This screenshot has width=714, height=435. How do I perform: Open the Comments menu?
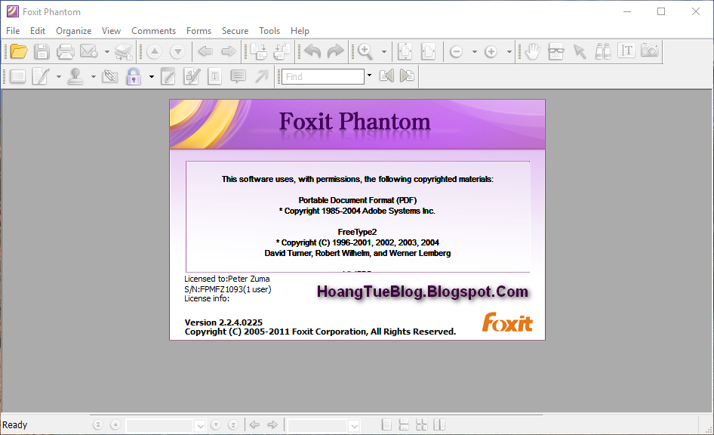point(153,31)
